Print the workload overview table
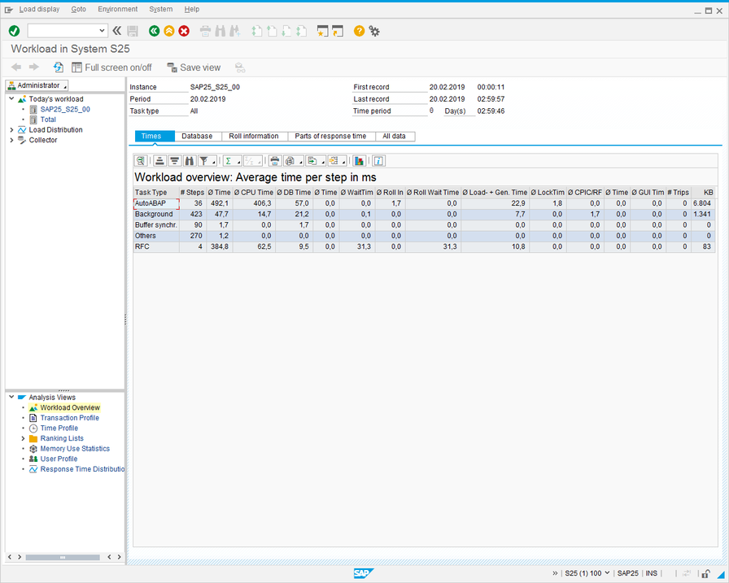The height and width of the screenshot is (583, 729). click(273, 160)
